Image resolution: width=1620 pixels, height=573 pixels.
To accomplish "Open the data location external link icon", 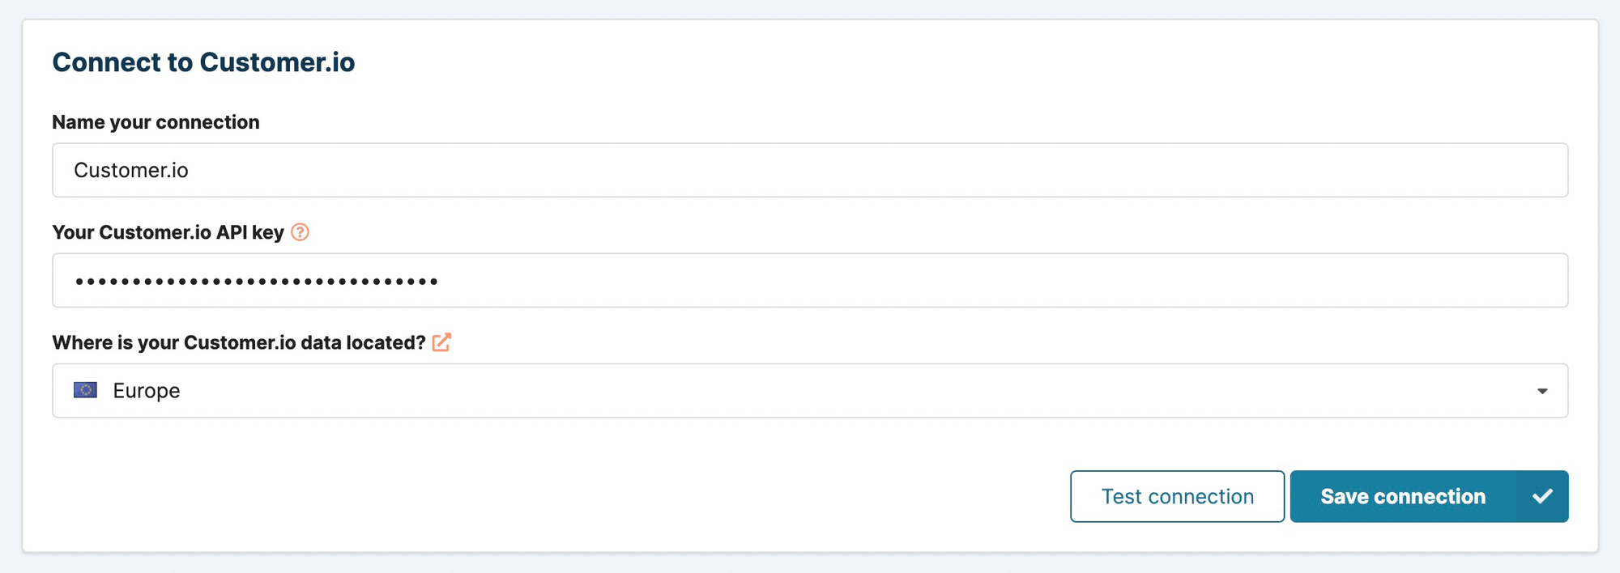I will pyautogui.click(x=441, y=342).
